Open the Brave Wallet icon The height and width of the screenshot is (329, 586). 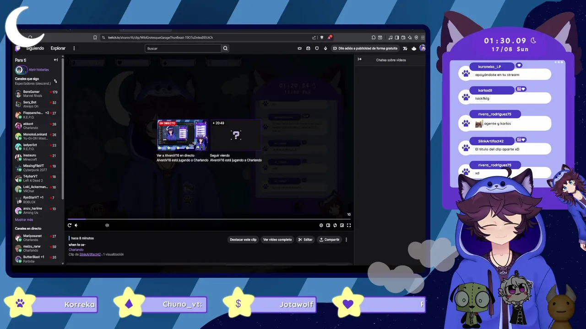[x=403, y=37]
